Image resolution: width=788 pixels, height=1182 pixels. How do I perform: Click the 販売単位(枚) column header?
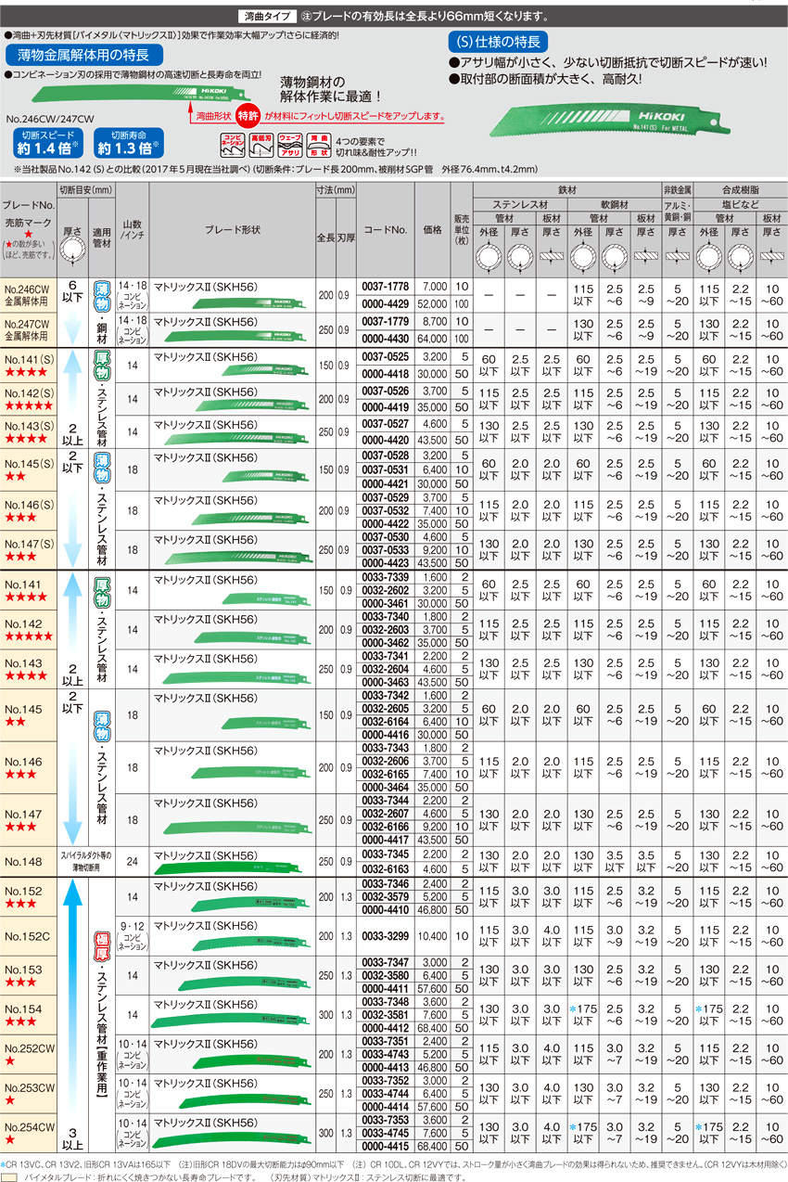coord(461,230)
